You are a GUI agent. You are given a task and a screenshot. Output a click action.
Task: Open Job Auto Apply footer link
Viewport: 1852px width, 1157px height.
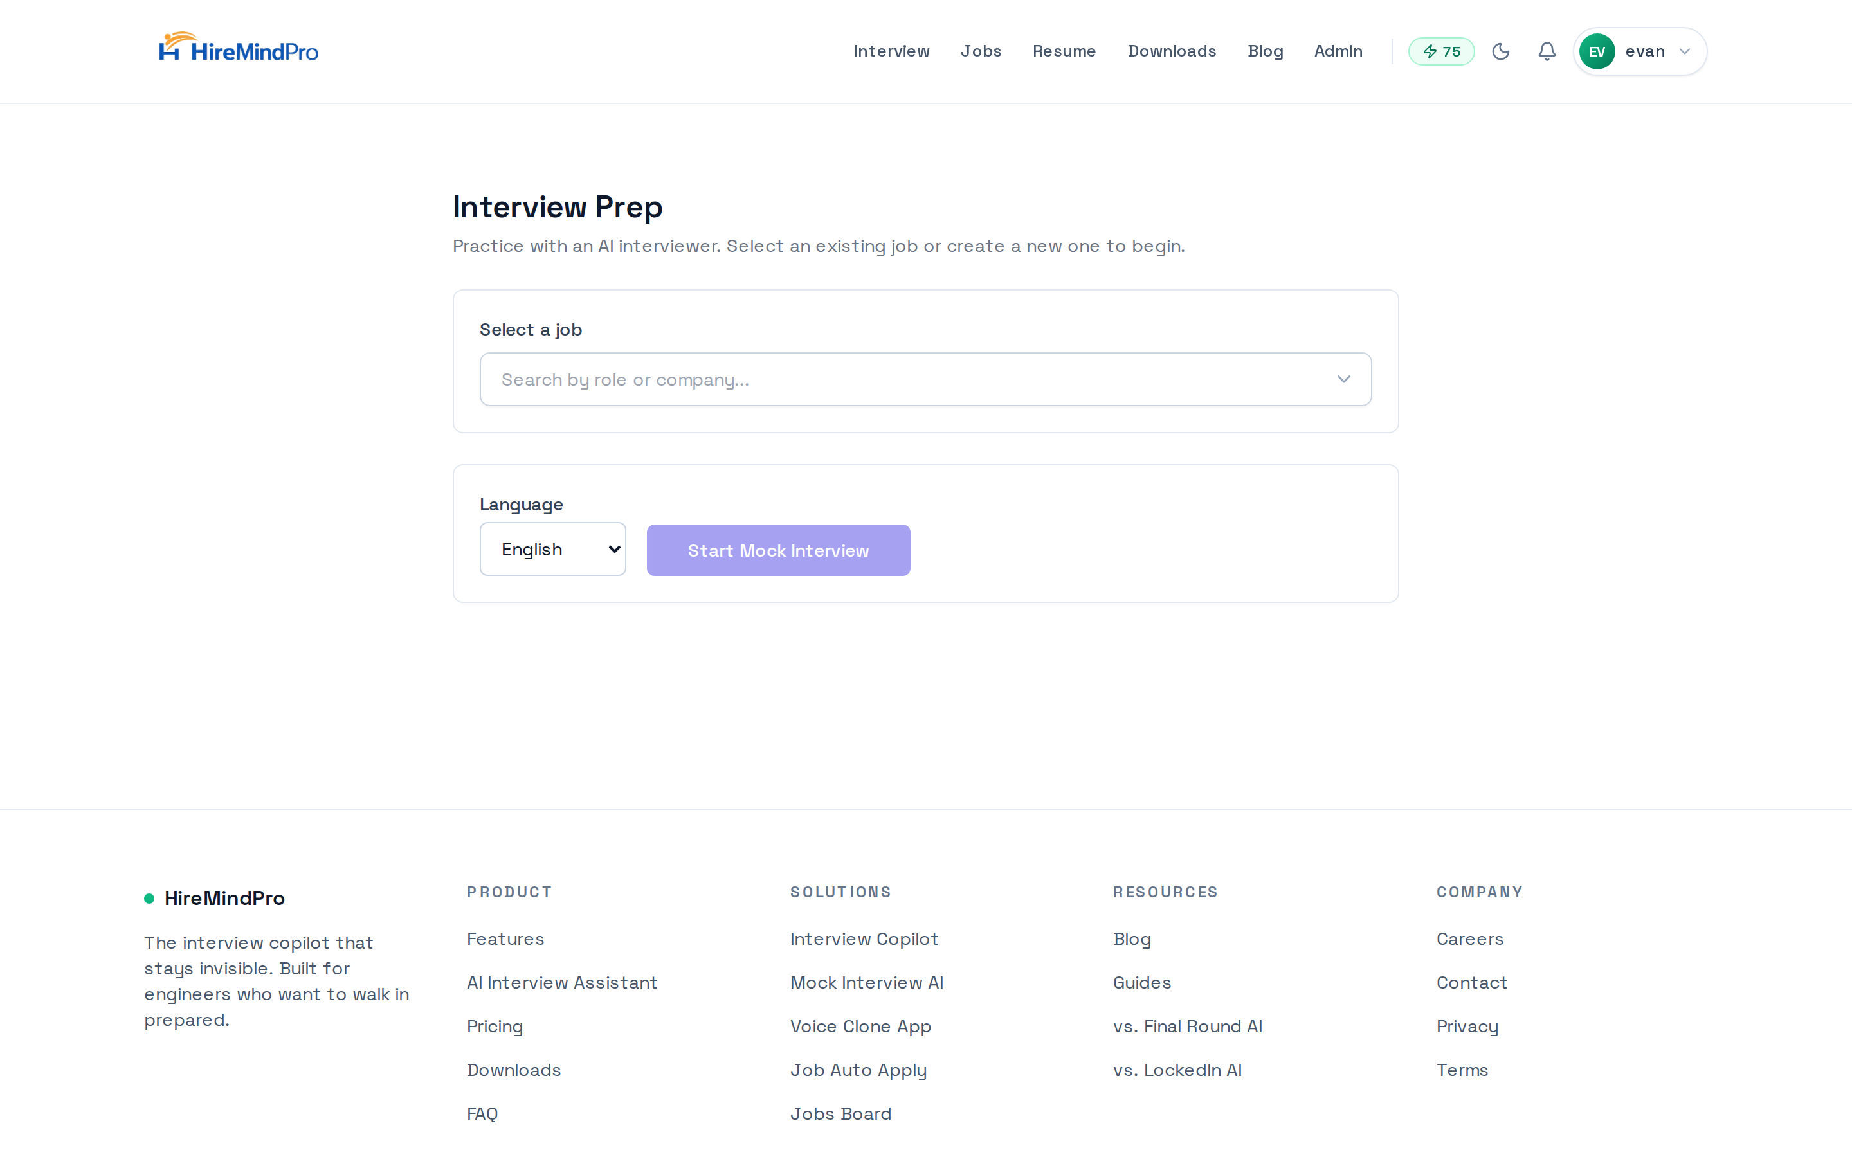[858, 1070]
